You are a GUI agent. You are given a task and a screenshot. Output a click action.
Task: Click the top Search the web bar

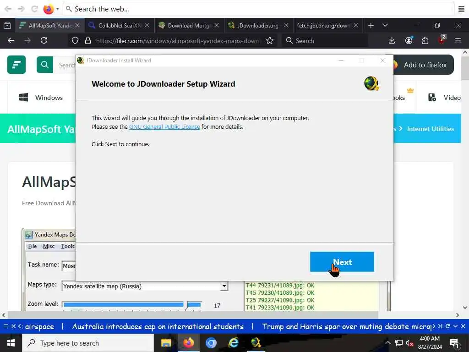point(258,9)
